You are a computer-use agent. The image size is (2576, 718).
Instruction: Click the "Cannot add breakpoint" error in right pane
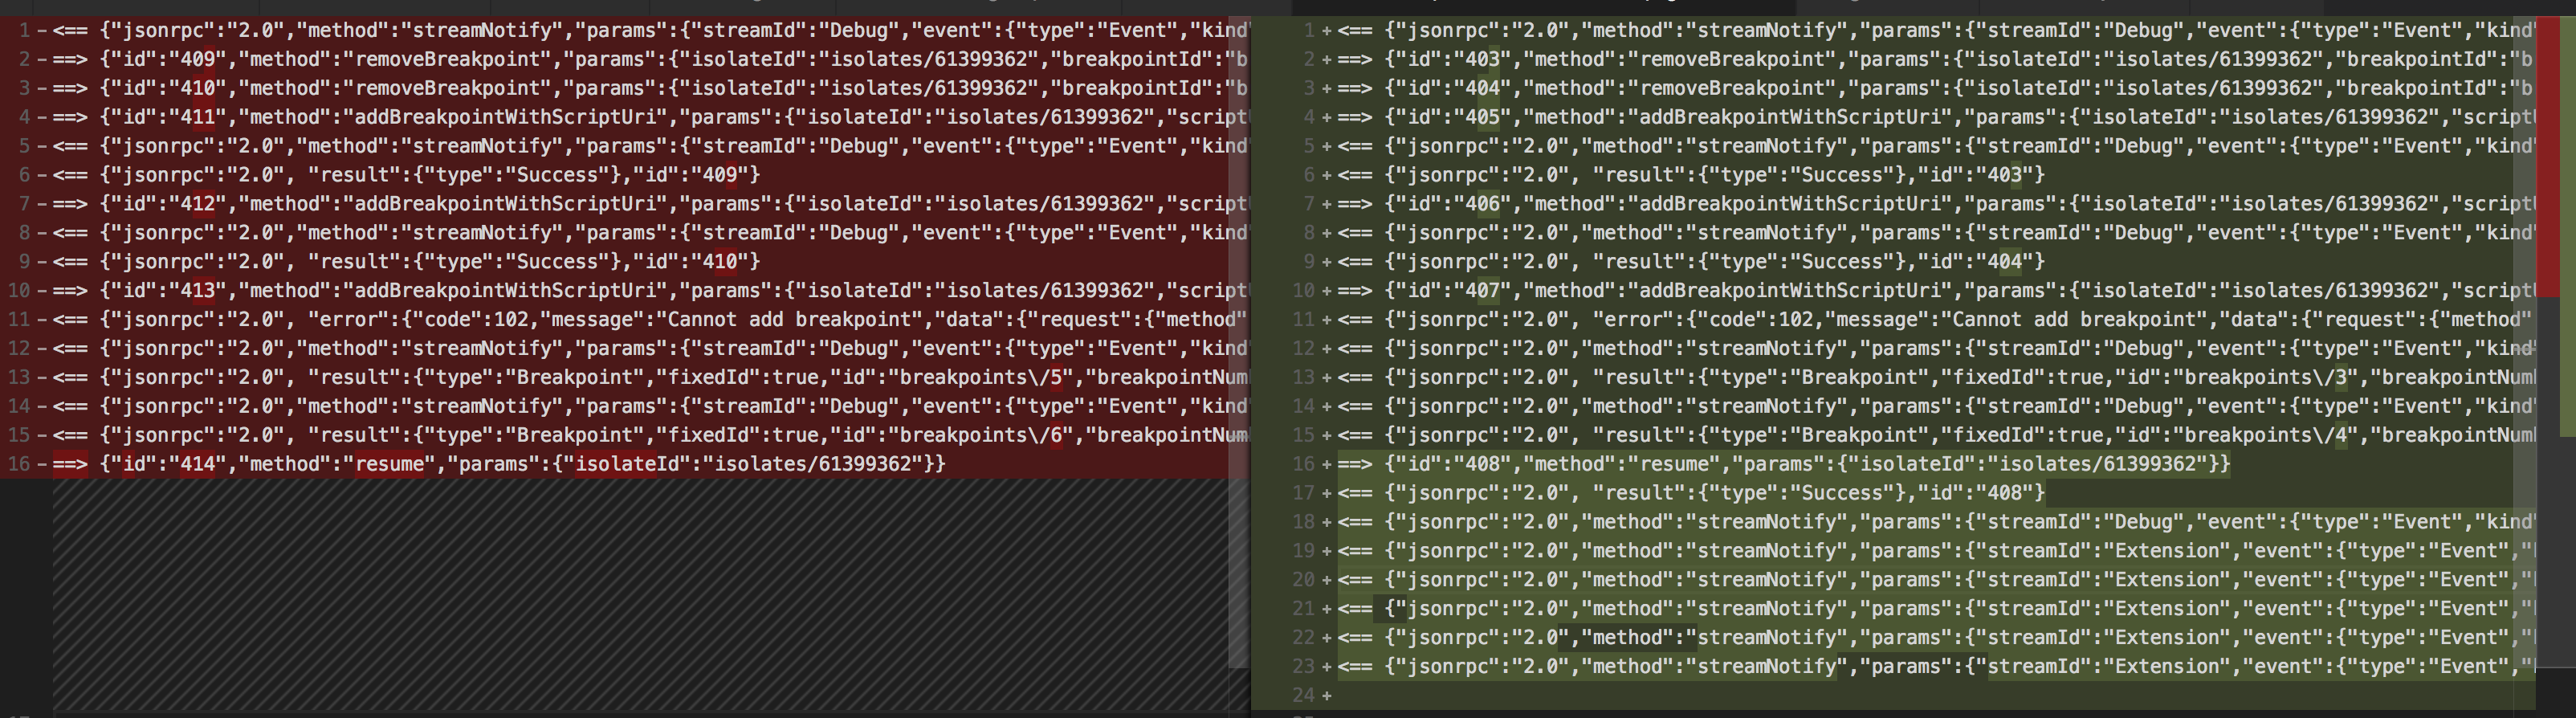pos(1936,320)
